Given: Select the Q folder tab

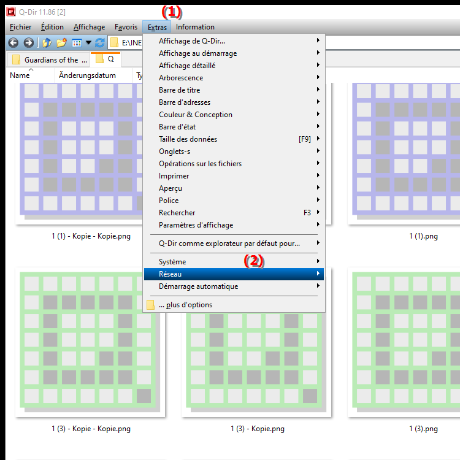Looking at the screenshot, I should (106, 59).
